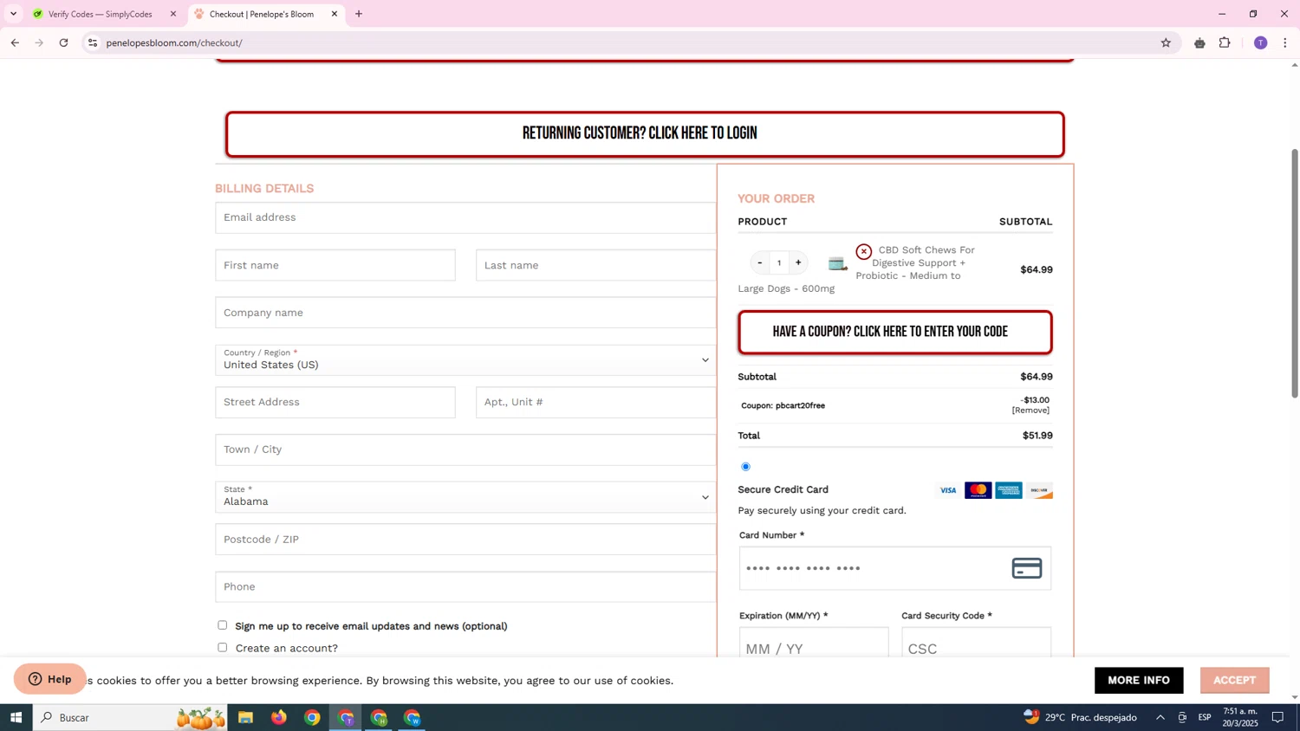Focus the Phone field
This screenshot has width=1300, height=731.
pos(465,587)
